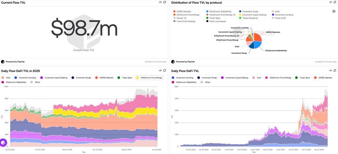Refresh the Daily Flow DeFi TVL in 2025 chart
The height and width of the screenshot is (154, 338).
point(164,71)
